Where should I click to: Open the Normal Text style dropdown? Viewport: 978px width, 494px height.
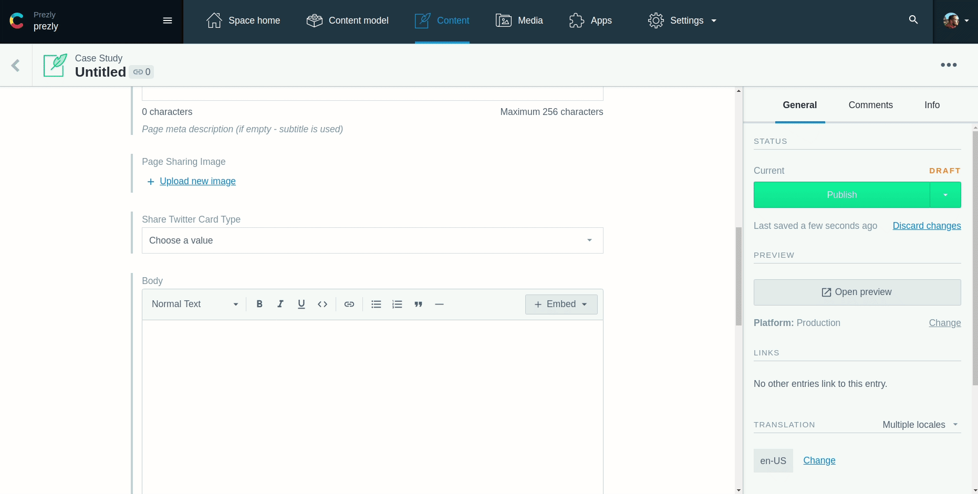pos(194,304)
